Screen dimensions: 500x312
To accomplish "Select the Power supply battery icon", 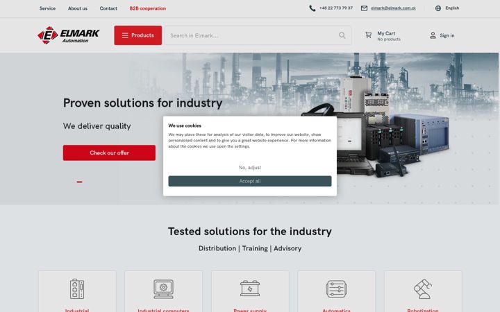I will 250,288.
